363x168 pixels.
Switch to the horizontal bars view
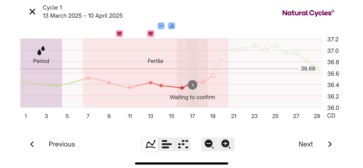click(x=167, y=144)
